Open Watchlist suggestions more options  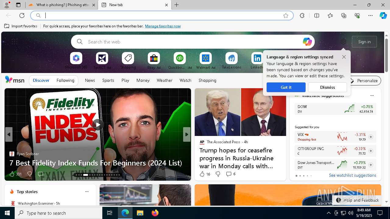[x=372, y=96]
